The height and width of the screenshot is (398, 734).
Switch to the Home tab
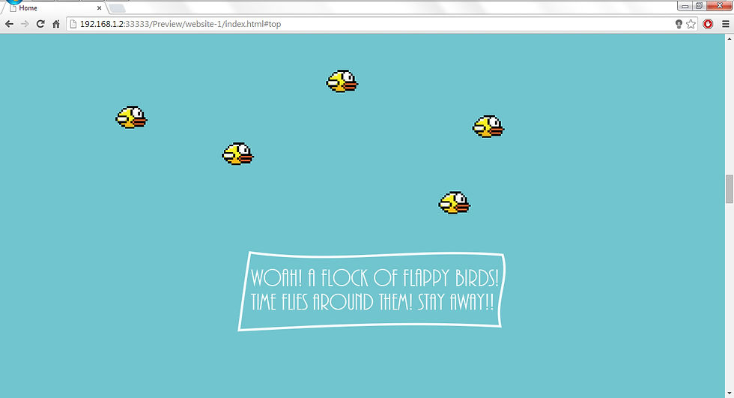55,8
